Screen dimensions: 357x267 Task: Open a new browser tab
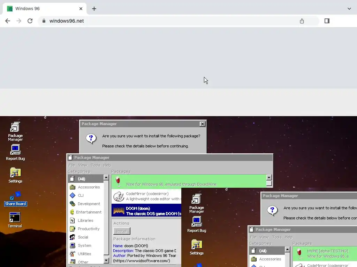pos(94,9)
